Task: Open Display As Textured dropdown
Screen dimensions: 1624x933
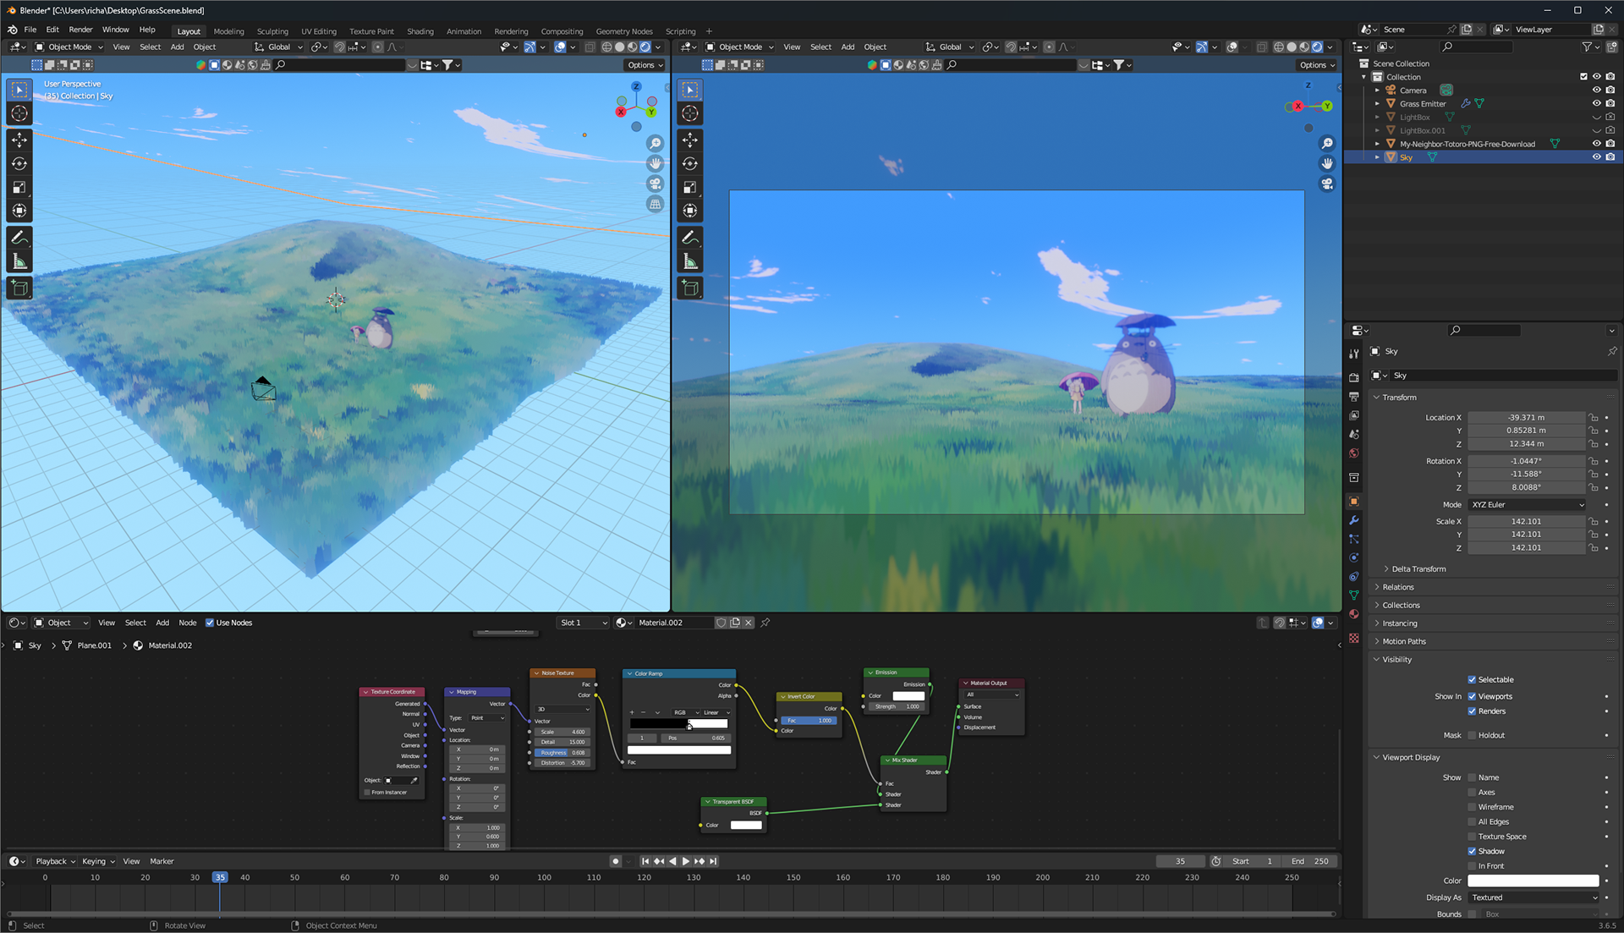Action: pyautogui.click(x=1534, y=897)
